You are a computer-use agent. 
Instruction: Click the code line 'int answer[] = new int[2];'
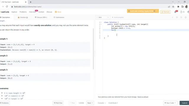(123, 26)
